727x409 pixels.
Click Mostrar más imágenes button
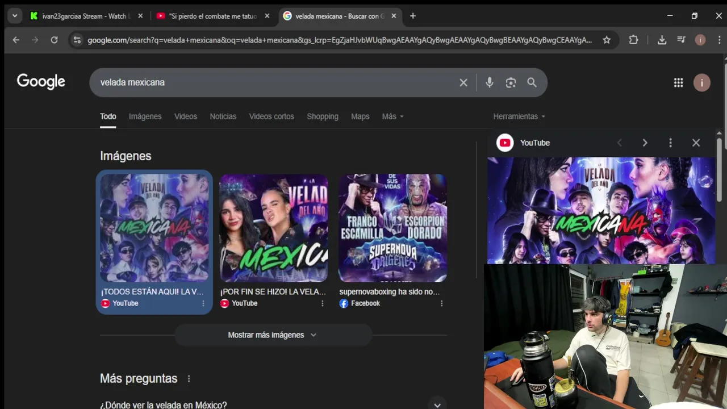[x=273, y=335]
